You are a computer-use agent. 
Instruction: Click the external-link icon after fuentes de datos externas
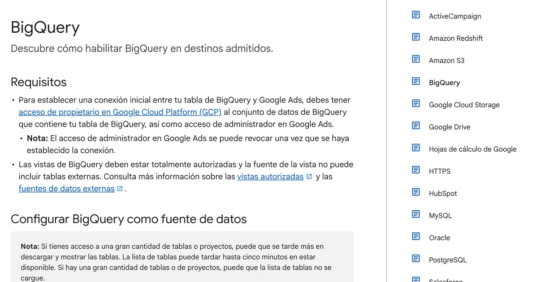point(120,189)
